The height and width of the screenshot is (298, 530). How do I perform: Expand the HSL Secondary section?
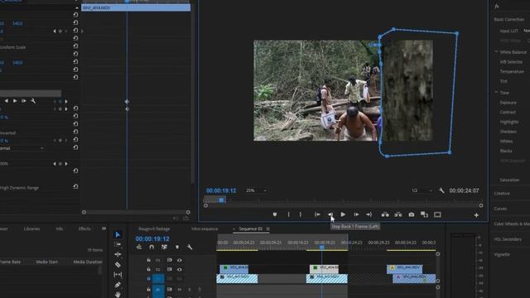click(508, 239)
